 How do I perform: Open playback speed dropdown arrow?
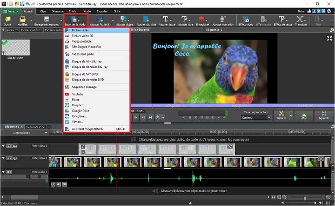163,117
